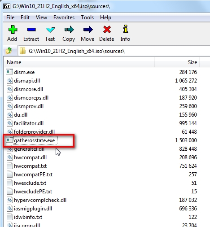
Task: Select the gatherosstate.exe file icon
Action: (x=9, y=140)
